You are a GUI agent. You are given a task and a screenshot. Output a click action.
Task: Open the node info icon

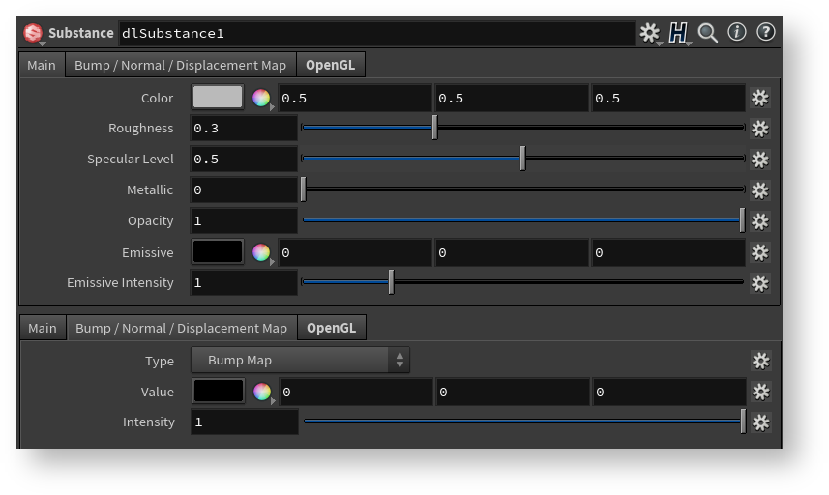[737, 33]
